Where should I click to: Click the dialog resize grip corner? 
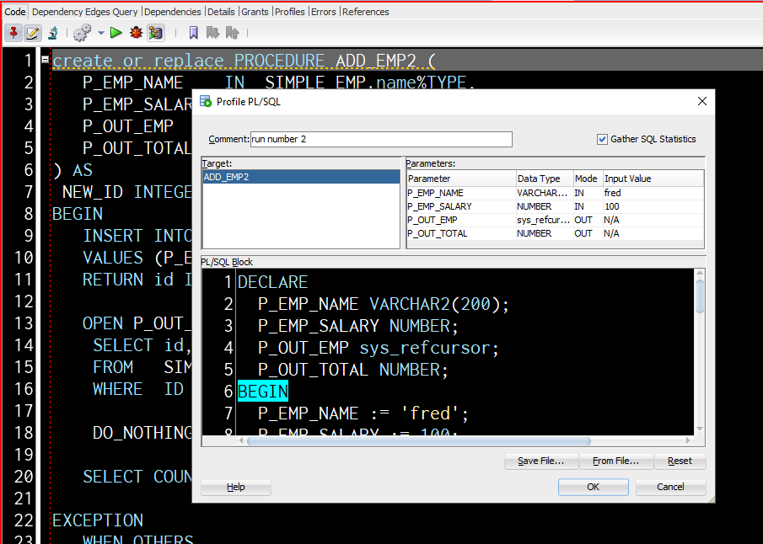click(712, 499)
